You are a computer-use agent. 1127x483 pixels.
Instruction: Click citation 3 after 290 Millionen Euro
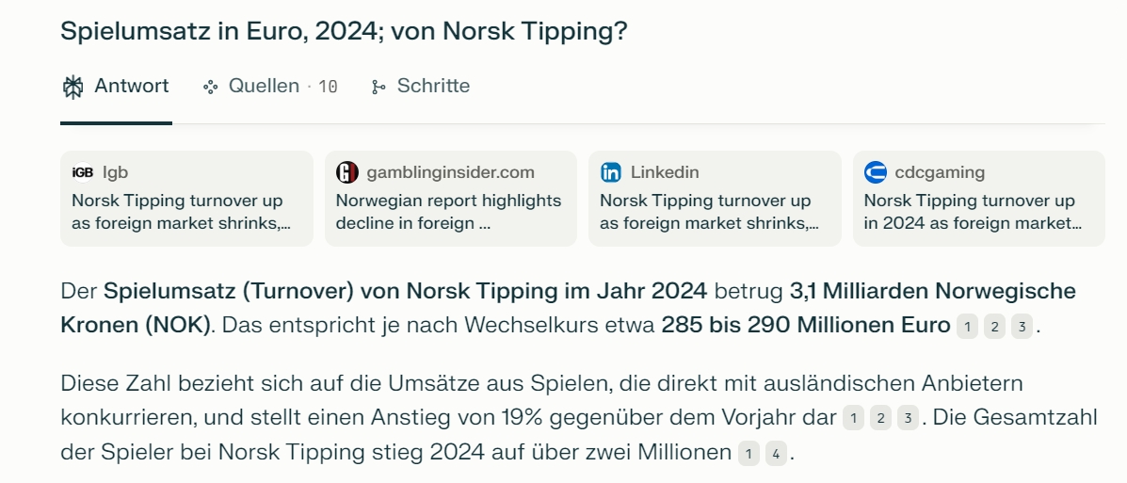tap(1022, 328)
